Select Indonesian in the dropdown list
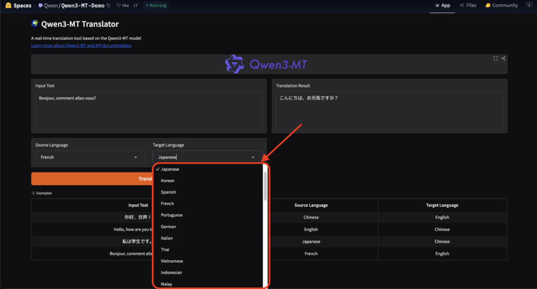 coord(208,273)
